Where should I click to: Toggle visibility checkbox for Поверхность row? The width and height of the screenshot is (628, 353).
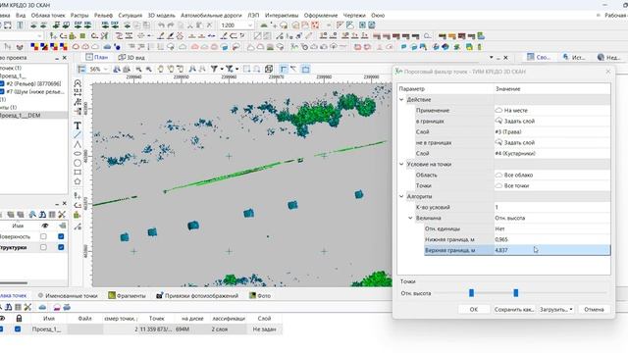coord(43,236)
